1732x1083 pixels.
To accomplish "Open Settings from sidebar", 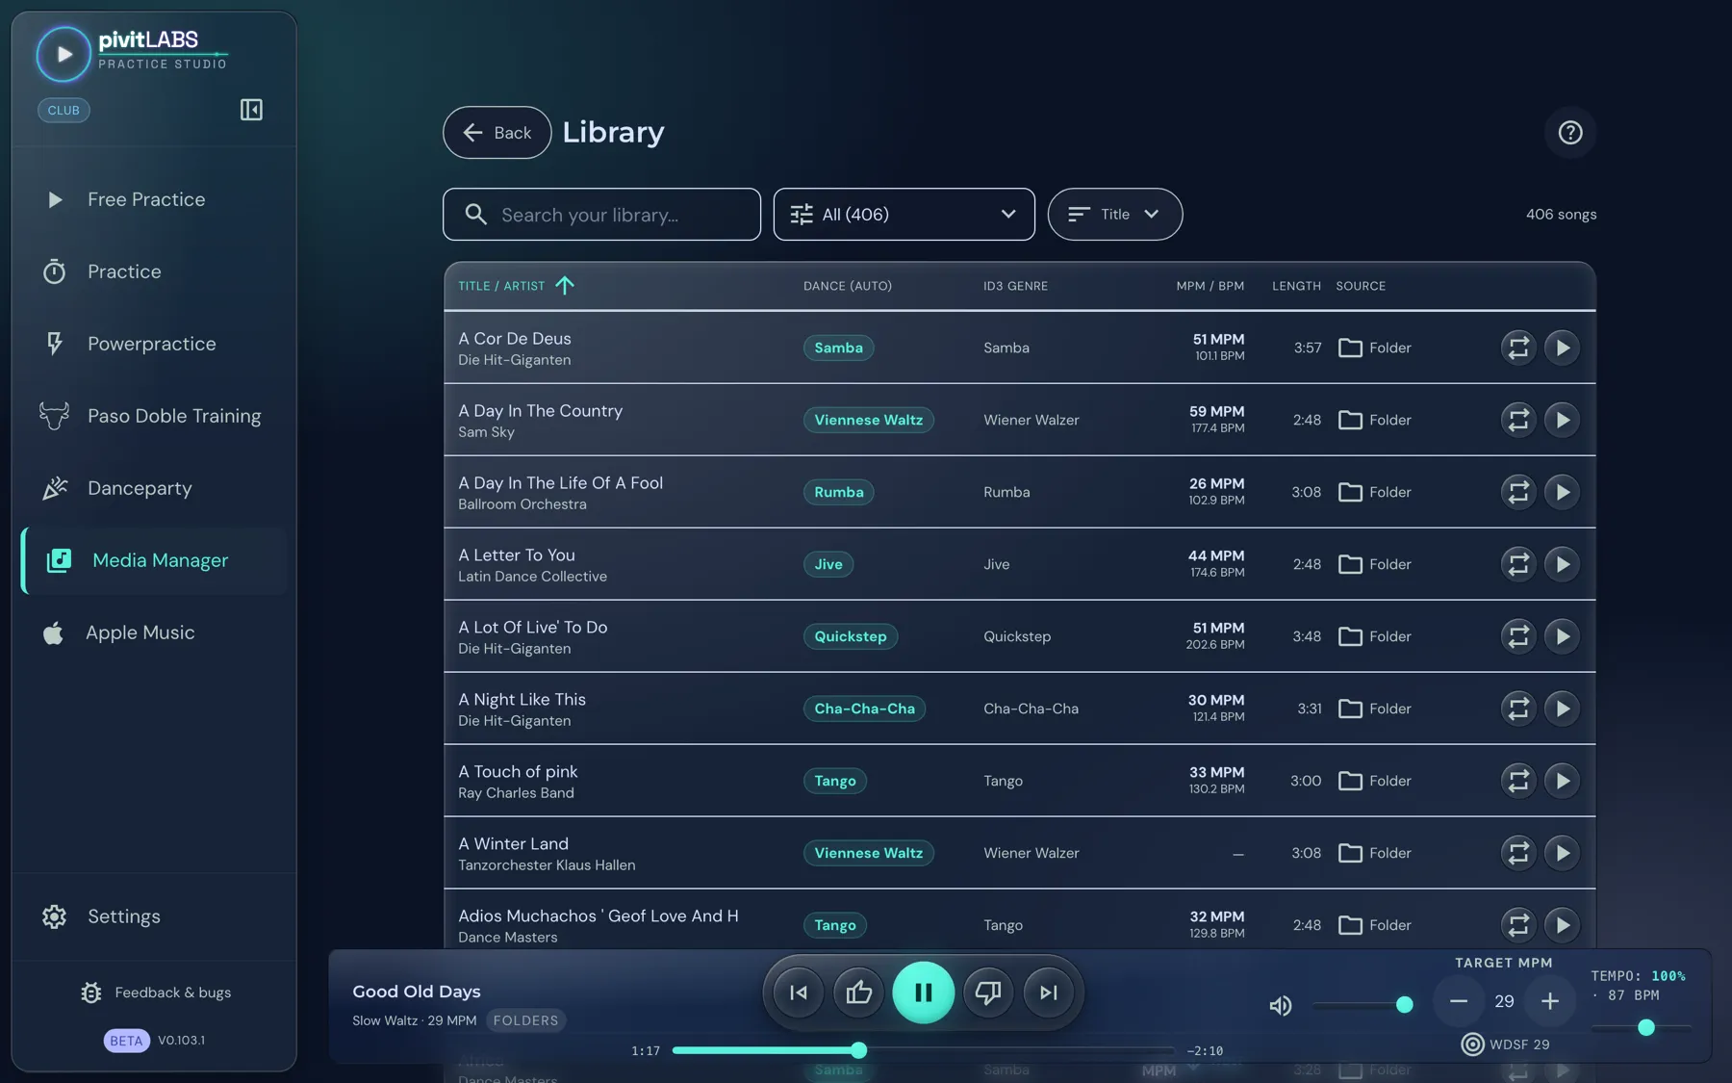I will [x=154, y=916].
